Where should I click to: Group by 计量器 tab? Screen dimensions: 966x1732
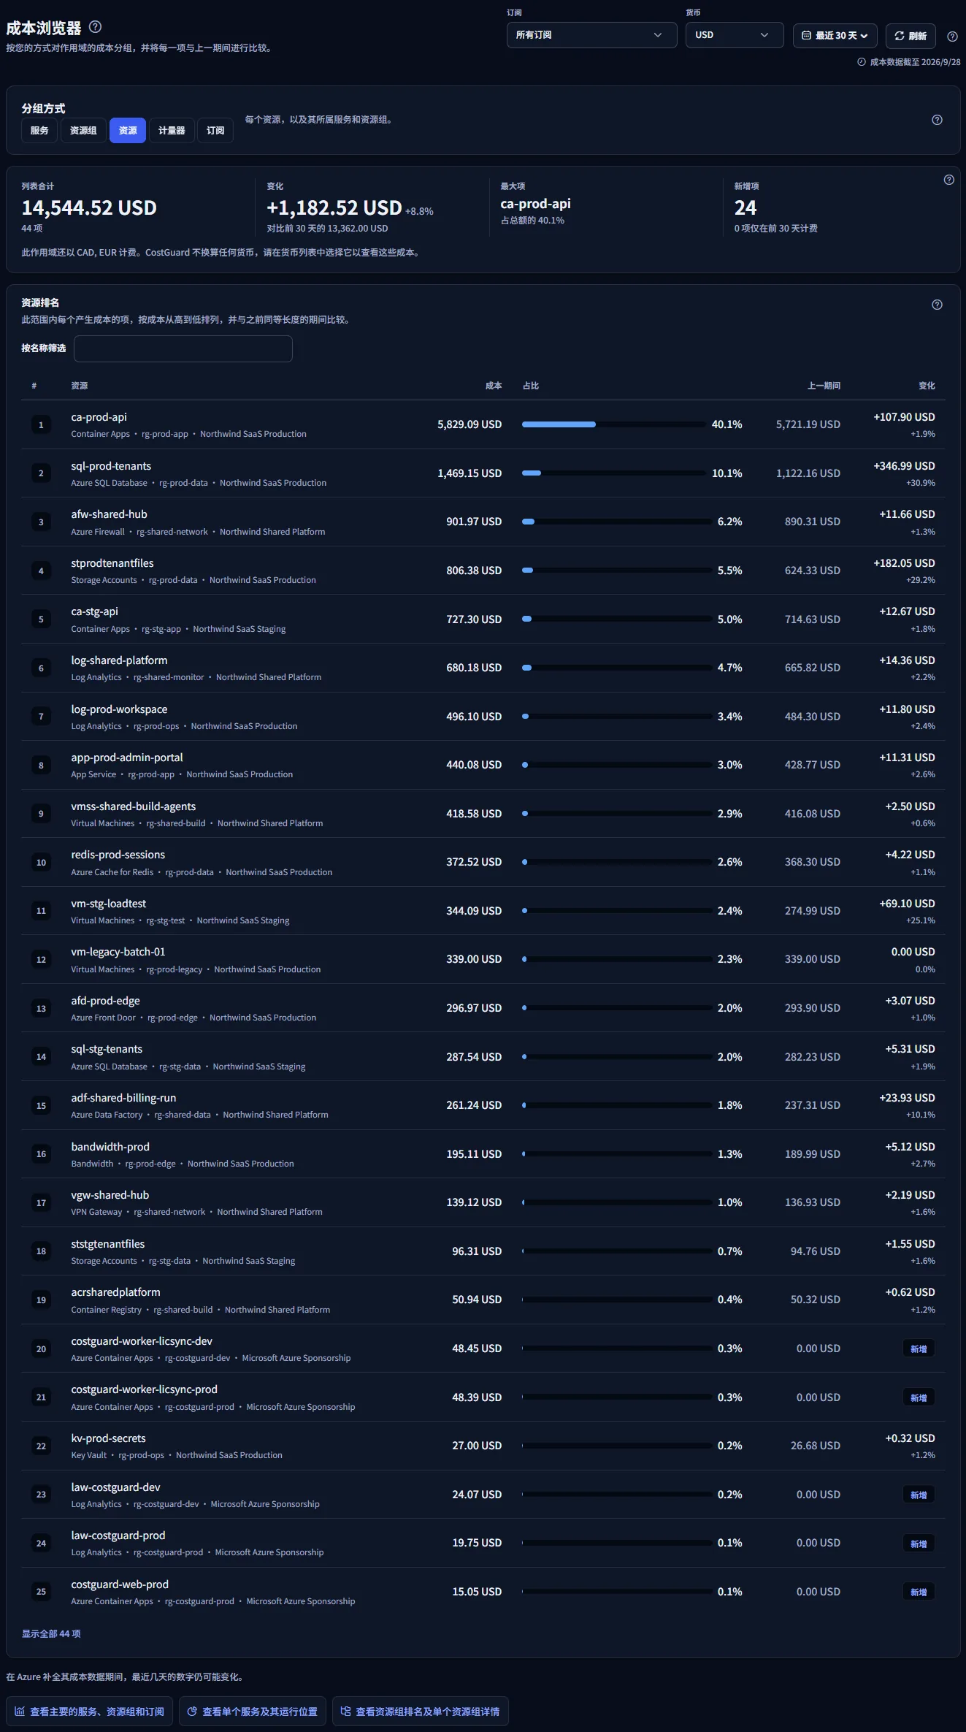[x=172, y=131]
